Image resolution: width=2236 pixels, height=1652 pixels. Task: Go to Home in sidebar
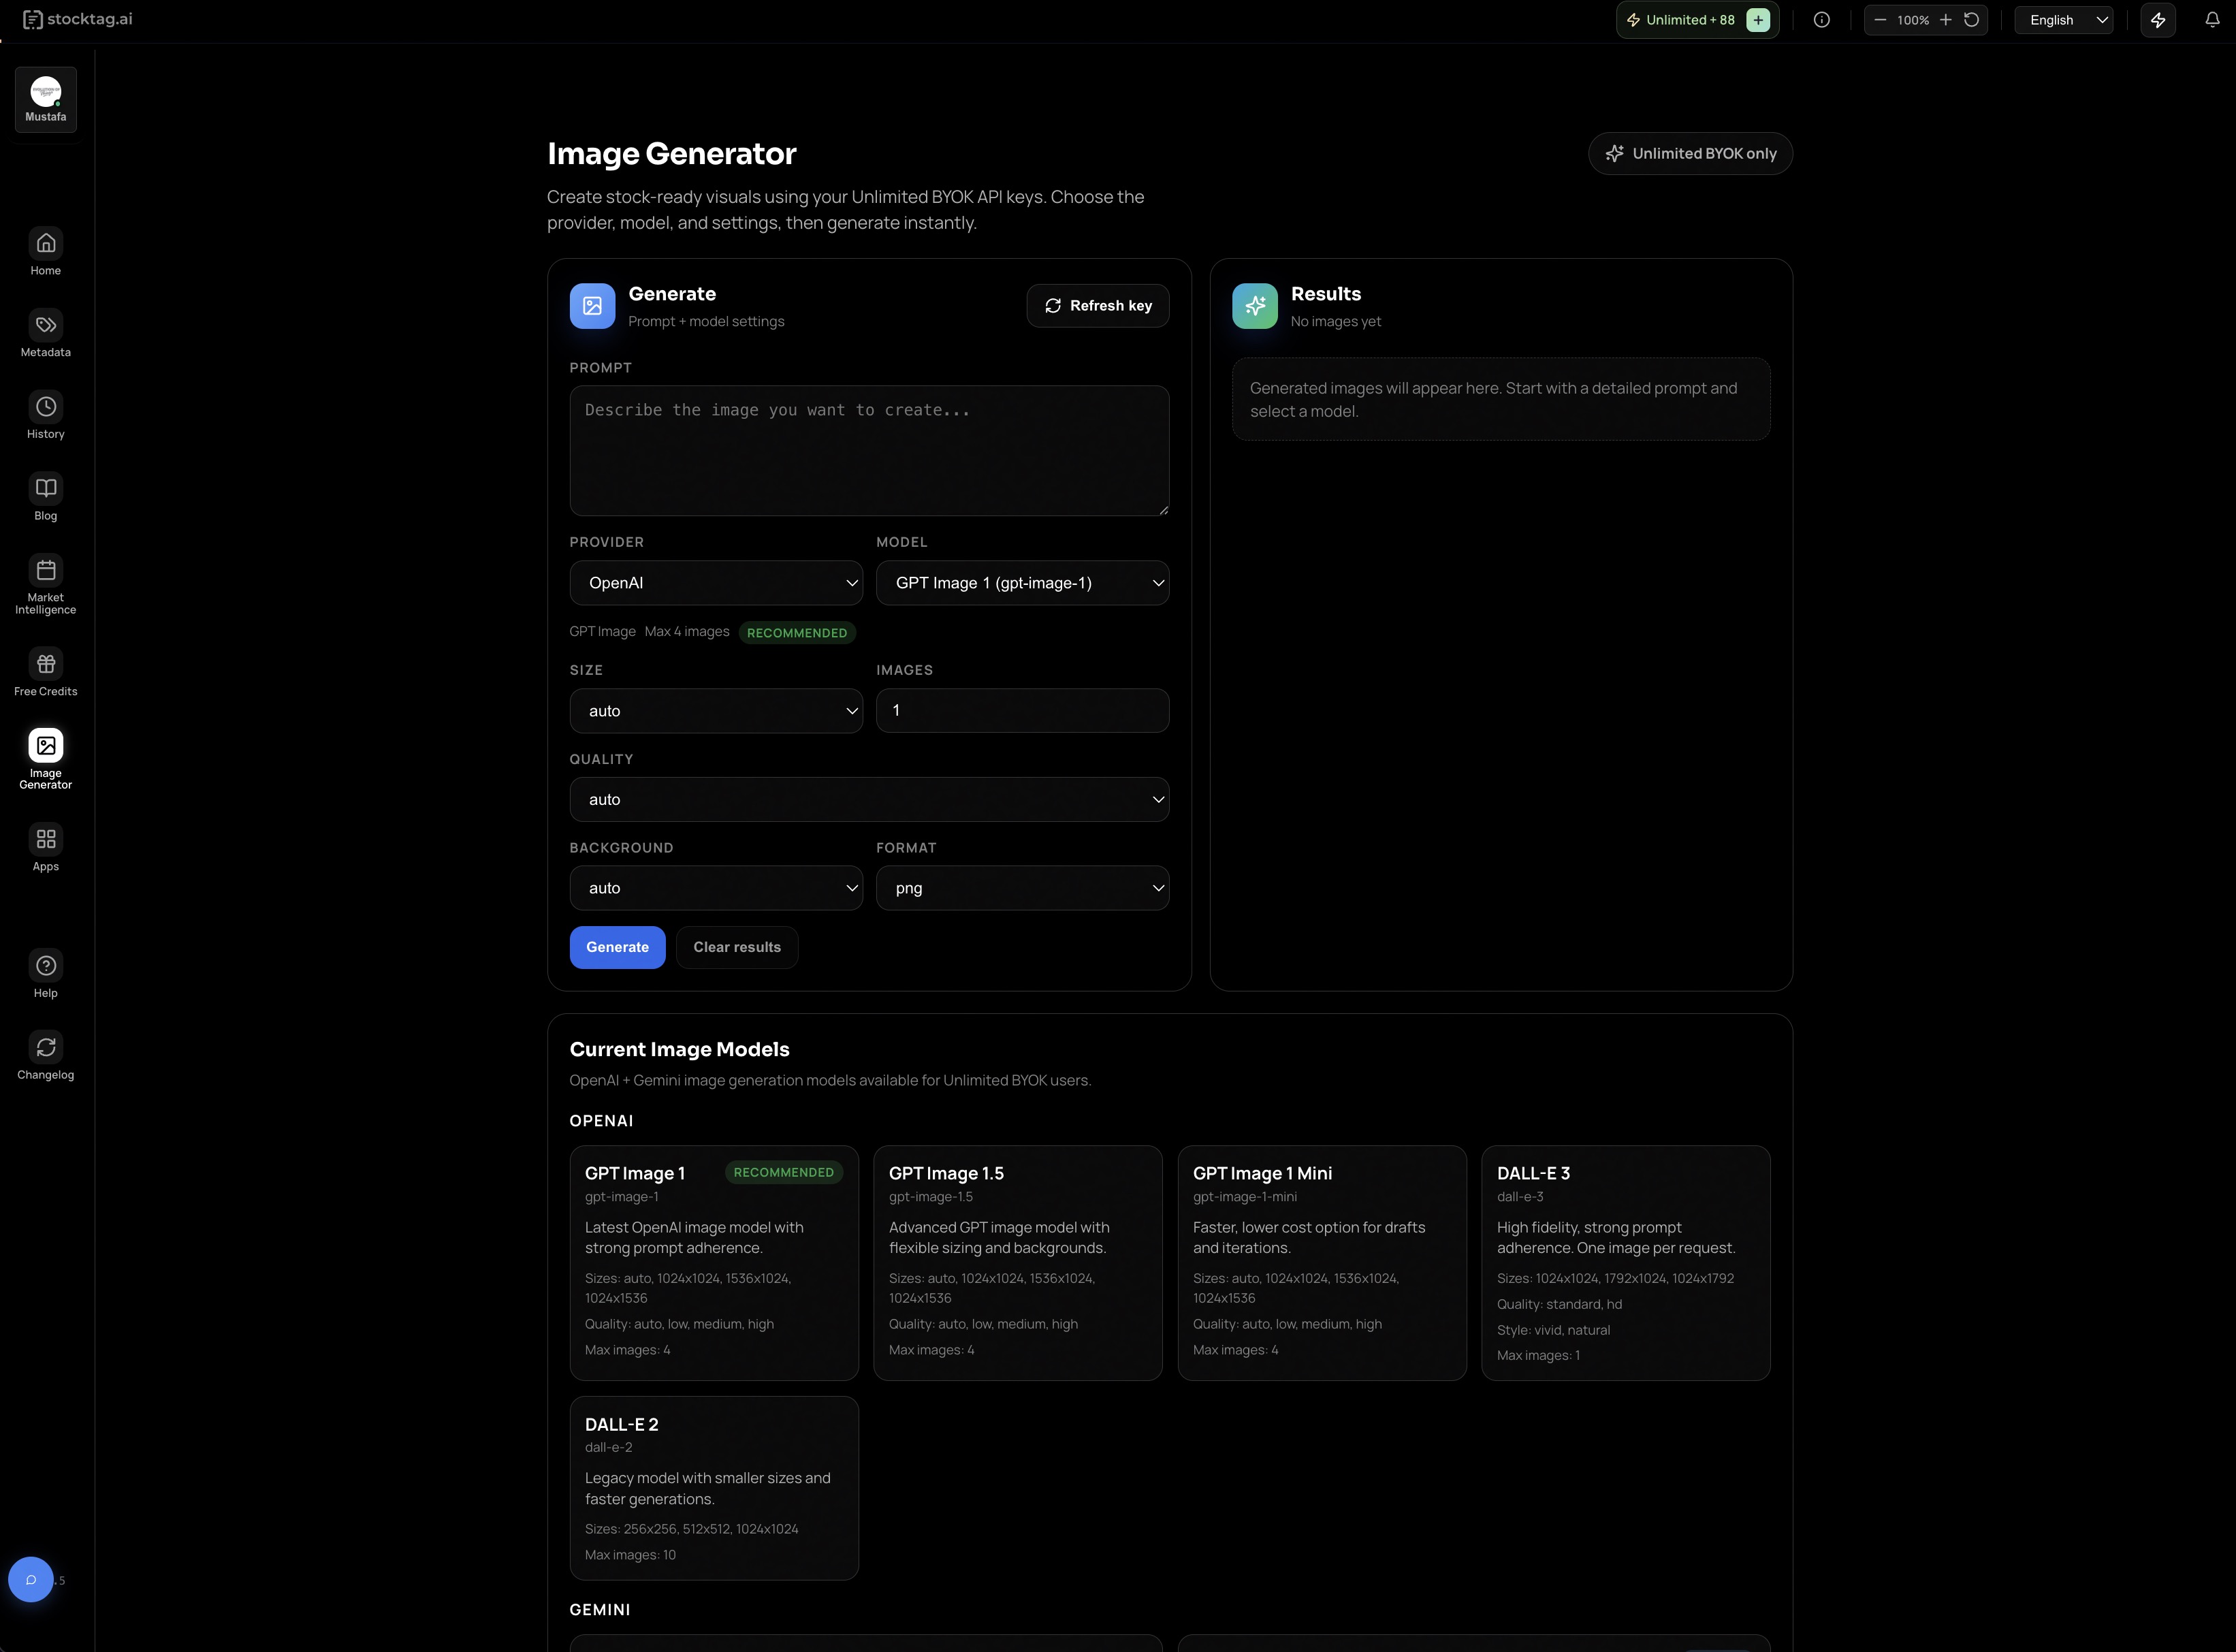(x=46, y=244)
